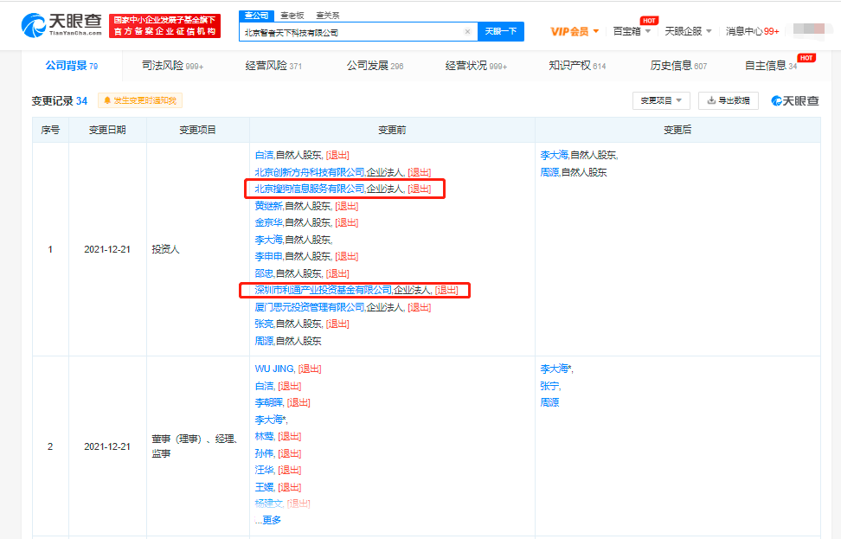841x539 pixels.
Task: Click the red 国家中小企业发展子基金 banner
Action: [164, 26]
